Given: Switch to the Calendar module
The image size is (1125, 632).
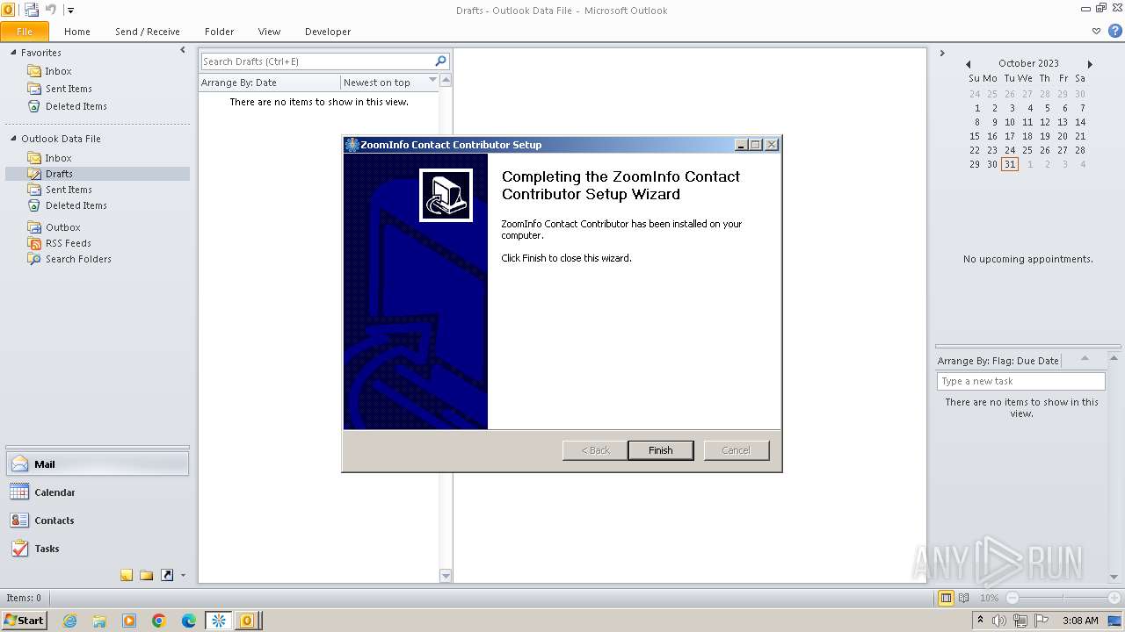Looking at the screenshot, I should coord(97,492).
